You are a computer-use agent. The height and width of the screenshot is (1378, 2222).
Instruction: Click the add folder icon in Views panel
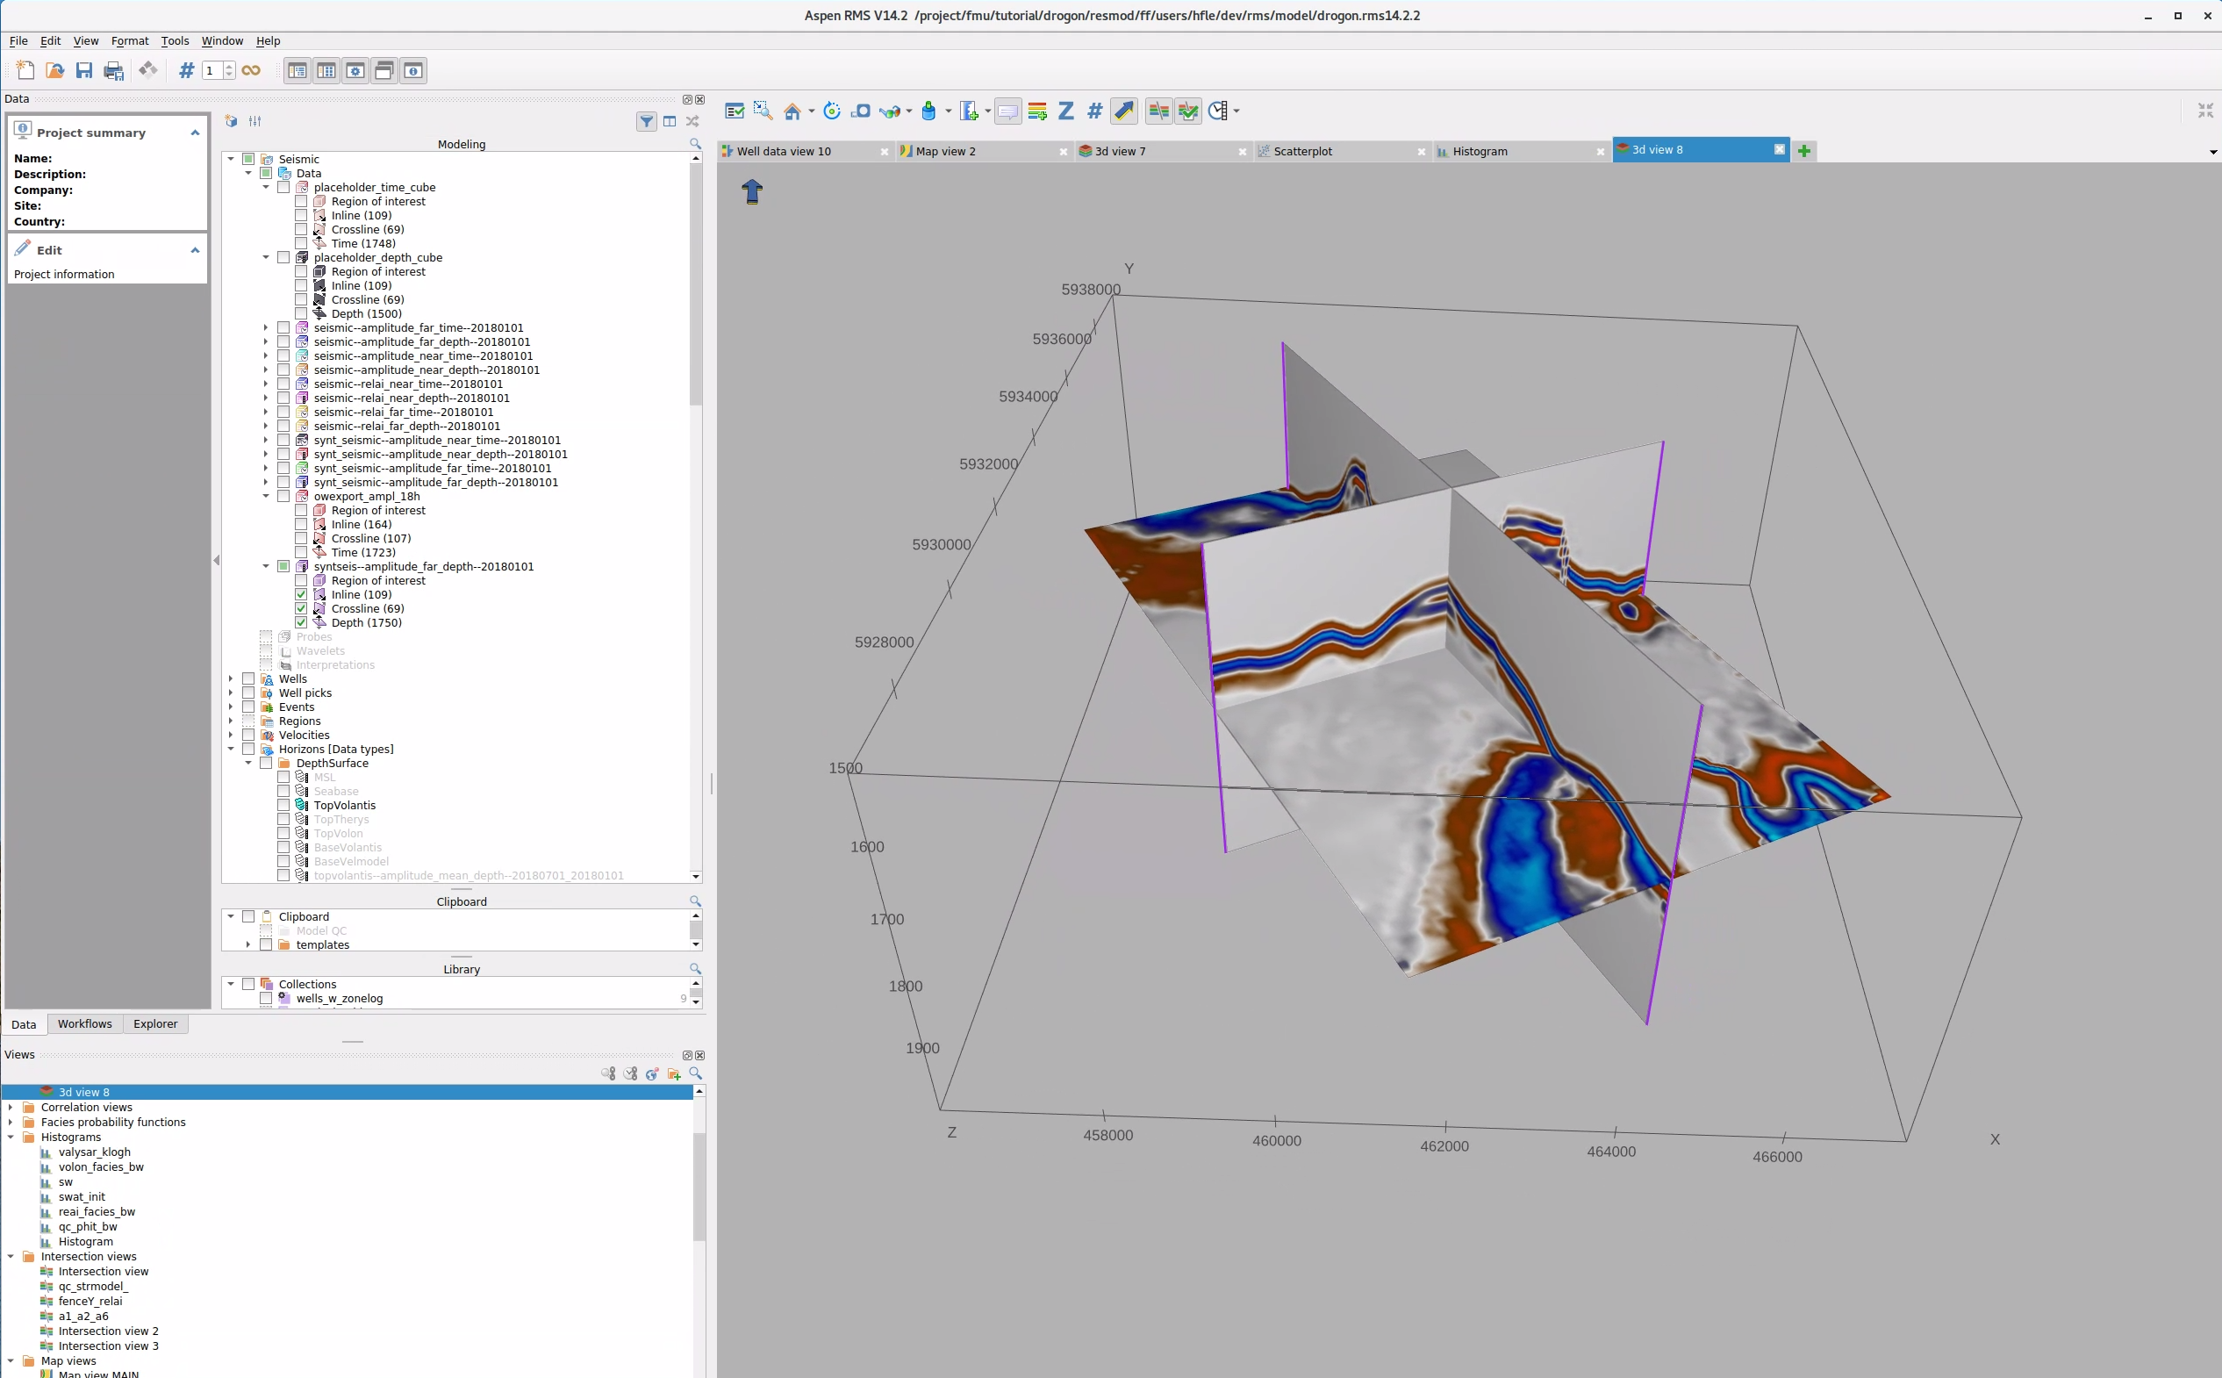674,1073
